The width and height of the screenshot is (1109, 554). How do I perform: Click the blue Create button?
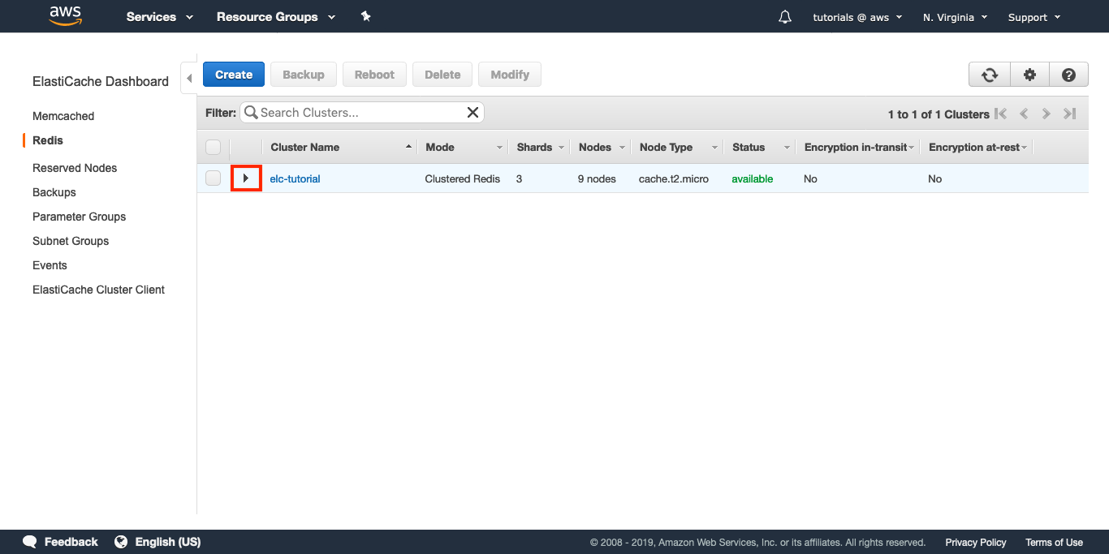click(234, 75)
